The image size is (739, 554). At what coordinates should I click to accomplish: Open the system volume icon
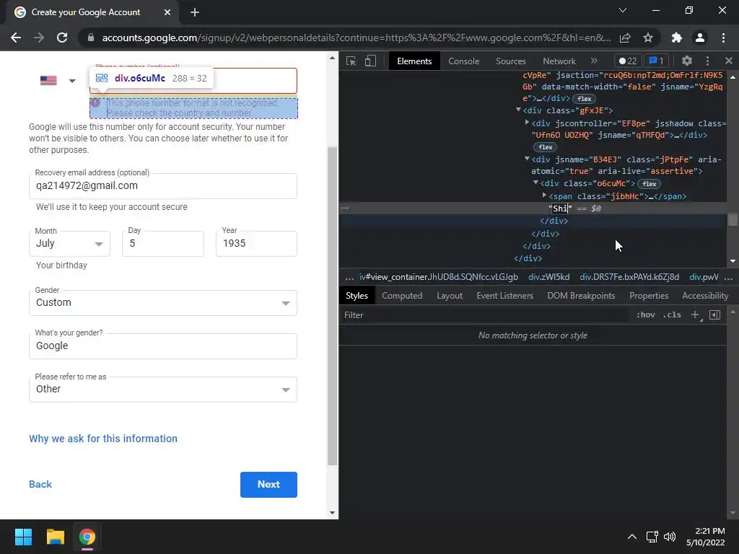point(670,537)
